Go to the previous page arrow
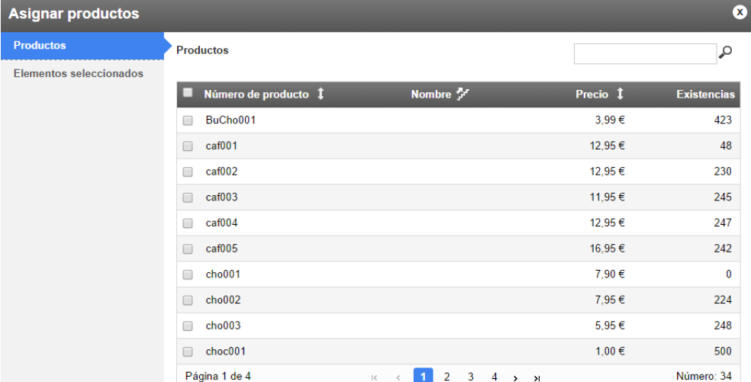This screenshot has height=382, width=751. tap(398, 377)
